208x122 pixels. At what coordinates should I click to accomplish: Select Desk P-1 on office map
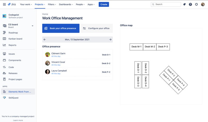click(x=166, y=77)
